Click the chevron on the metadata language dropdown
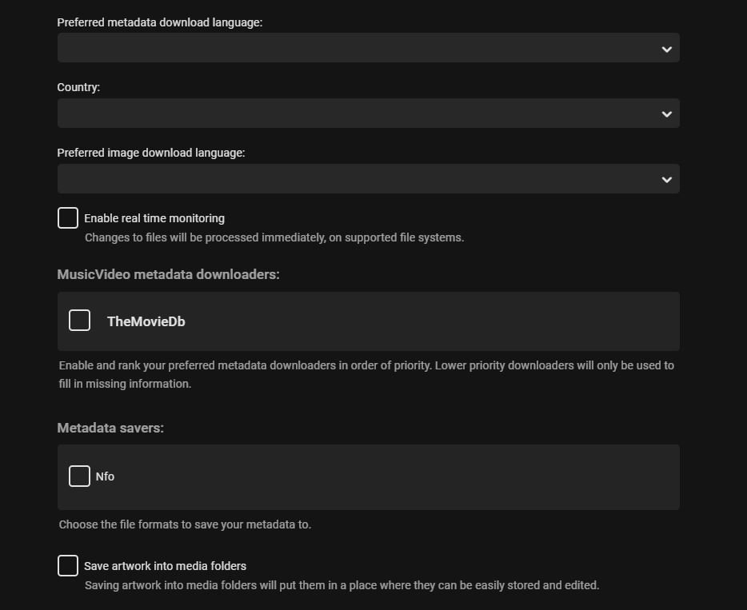Viewport: 747px width, 610px height. (667, 49)
